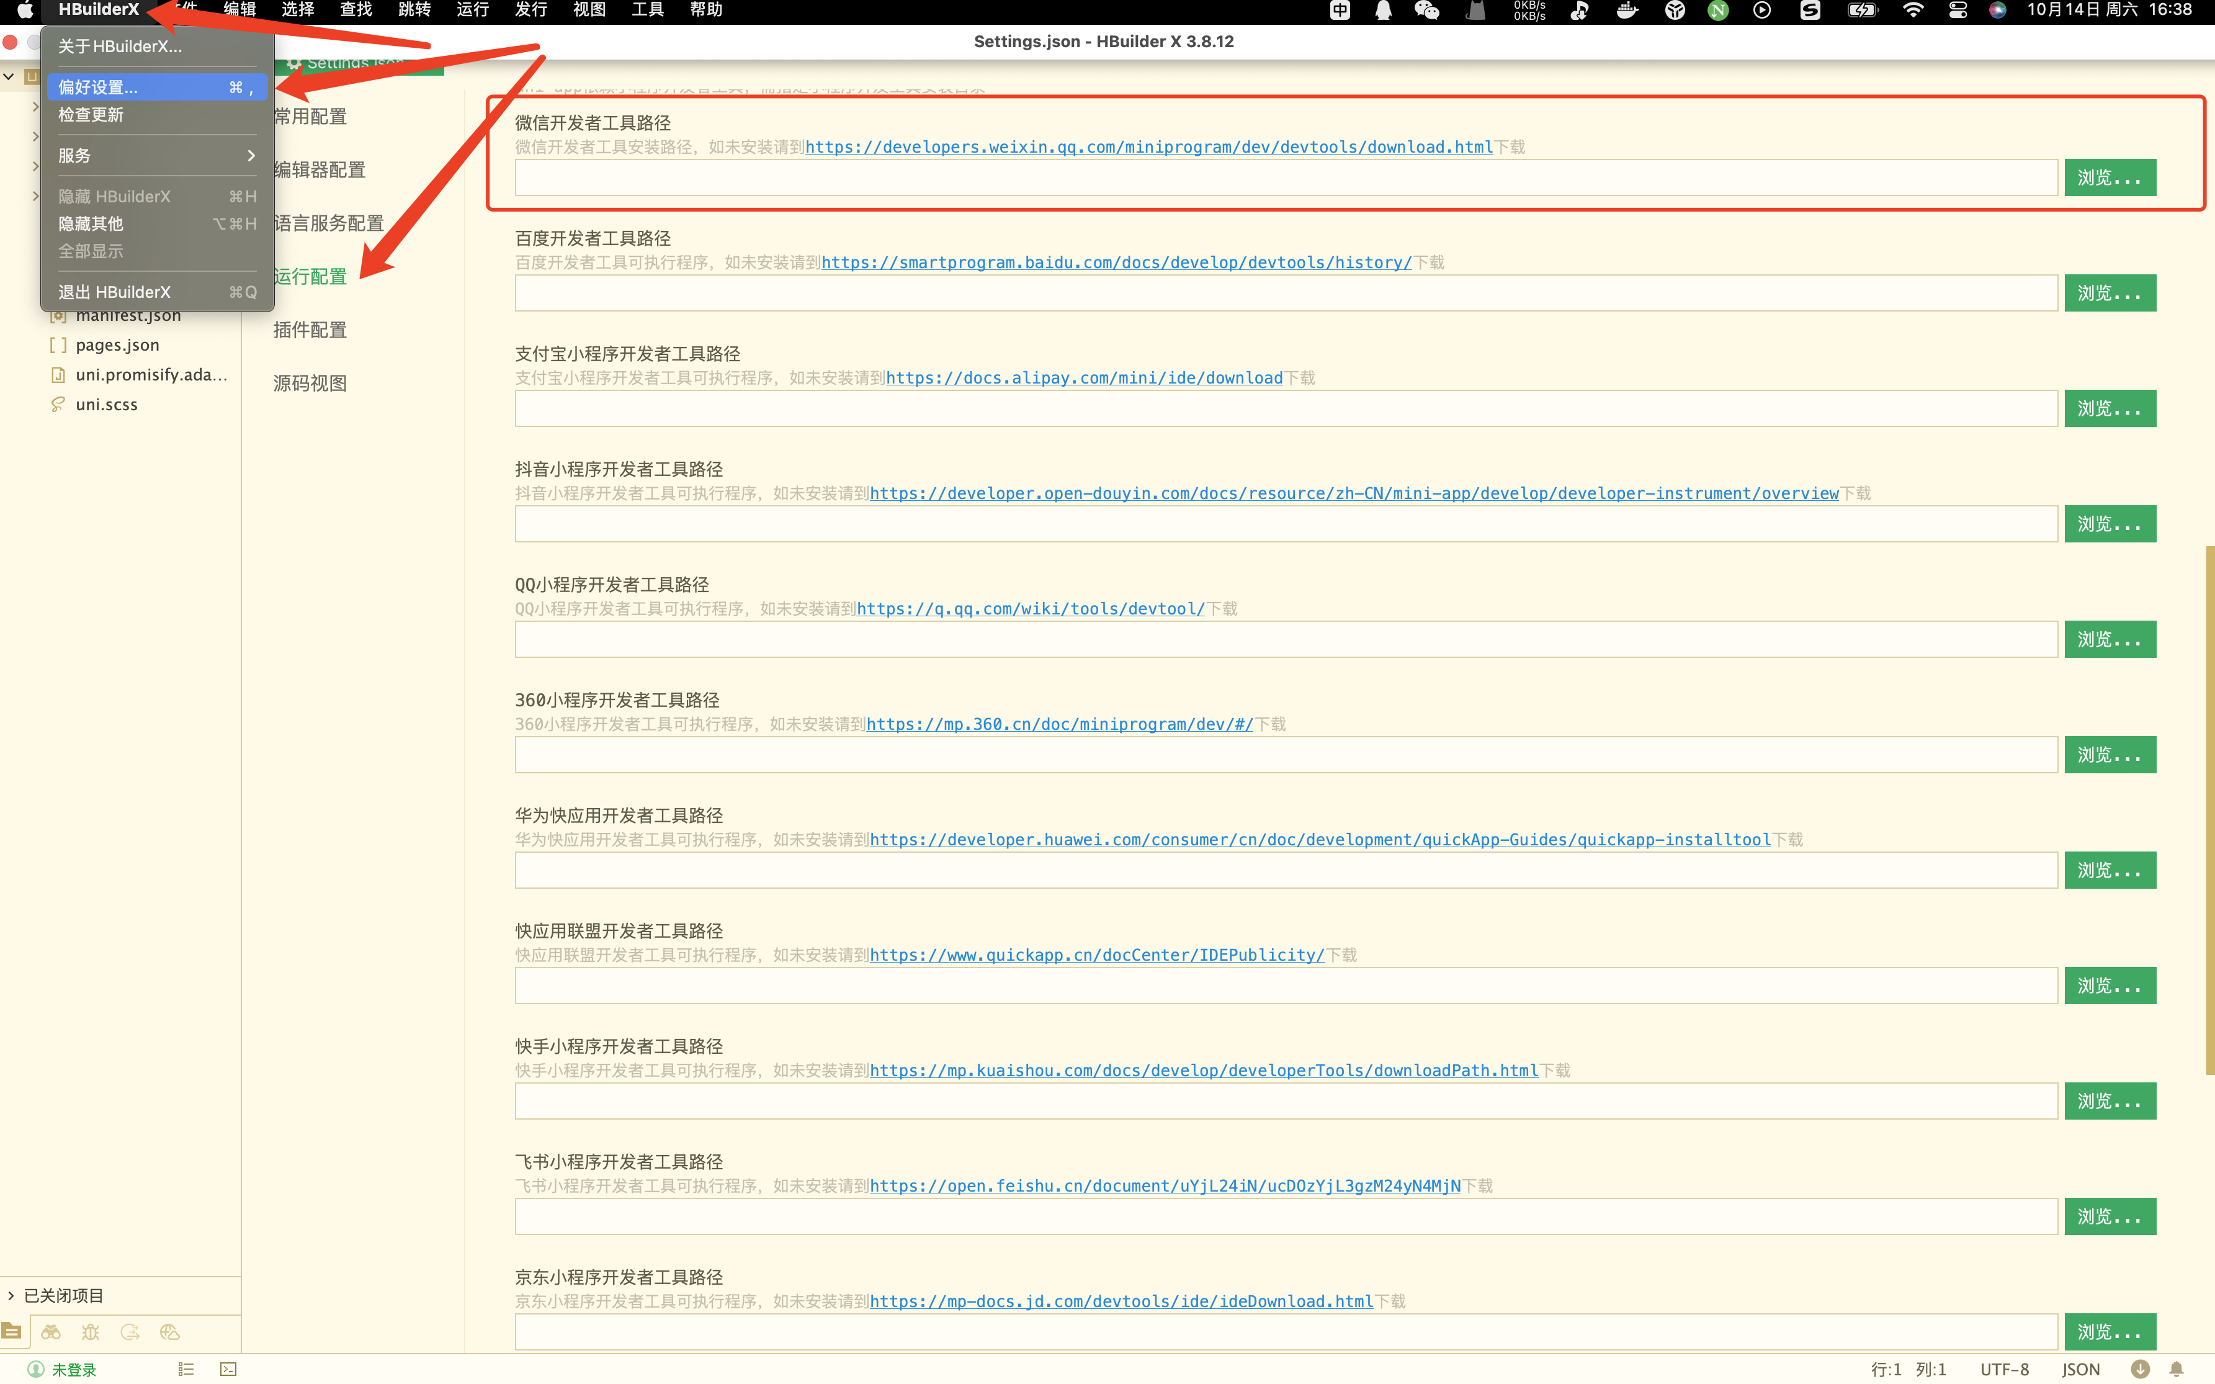Select 隐藏其他 menu entry

click(158, 223)
